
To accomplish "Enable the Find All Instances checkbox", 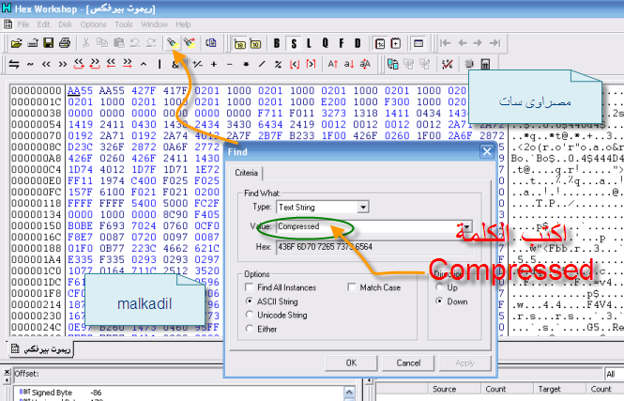I will (250, 287).
